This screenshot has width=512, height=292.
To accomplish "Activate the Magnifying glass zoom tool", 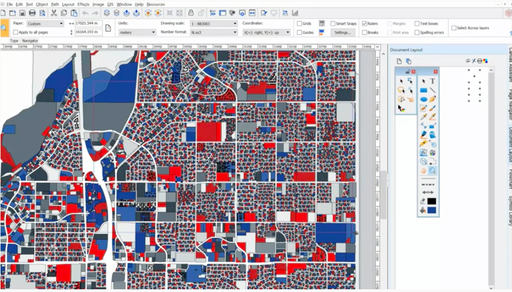I will pyautogui.click(x=433, y=170).
